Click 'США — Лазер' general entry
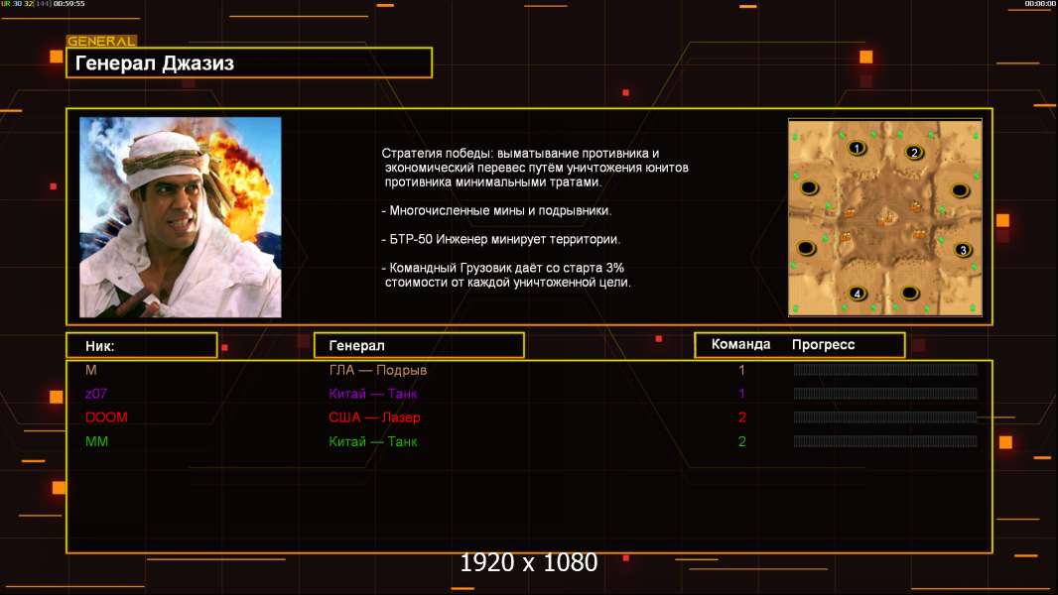Viewport: 1058px width, 595px height. [374, 417]
